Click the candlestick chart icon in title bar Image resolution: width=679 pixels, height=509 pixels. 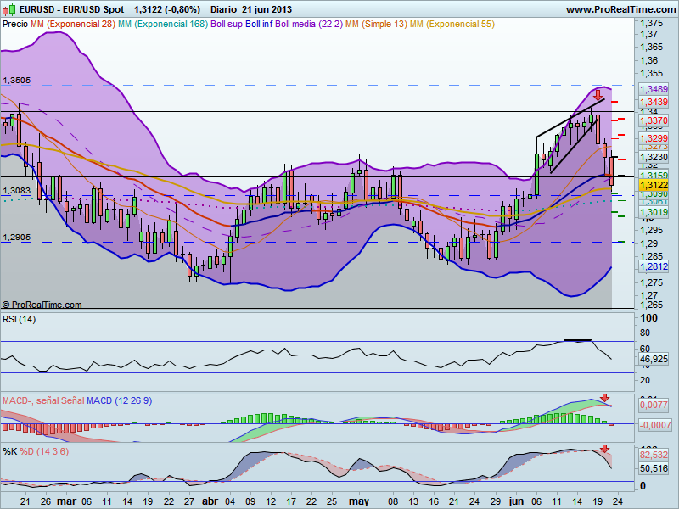point(7,11)
